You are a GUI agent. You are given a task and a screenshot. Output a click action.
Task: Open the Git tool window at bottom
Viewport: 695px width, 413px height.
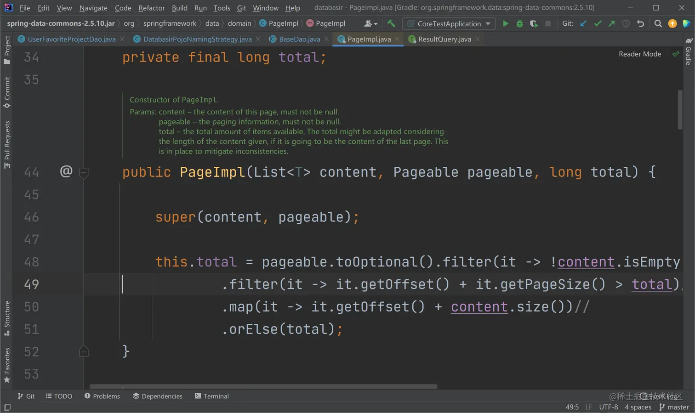(x=26, y=396)
